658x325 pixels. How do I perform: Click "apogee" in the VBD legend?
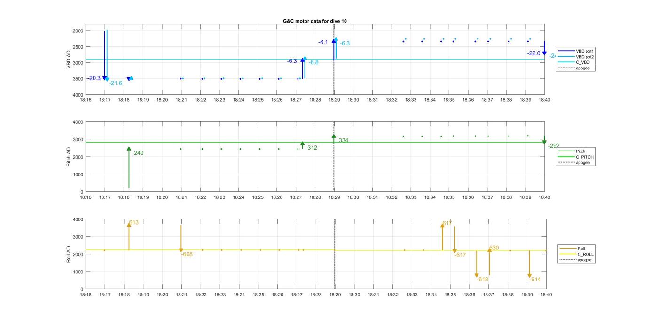[x=583, y=68]
